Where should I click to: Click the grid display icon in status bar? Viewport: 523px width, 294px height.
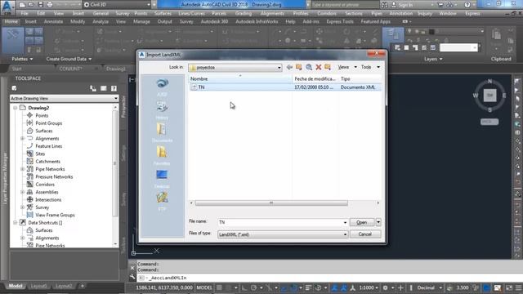[x=219, y=287]
